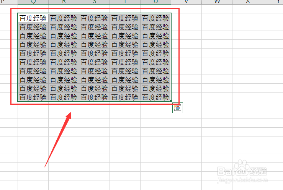
Task: Select column W header
Action: click(x=217, y=2)
